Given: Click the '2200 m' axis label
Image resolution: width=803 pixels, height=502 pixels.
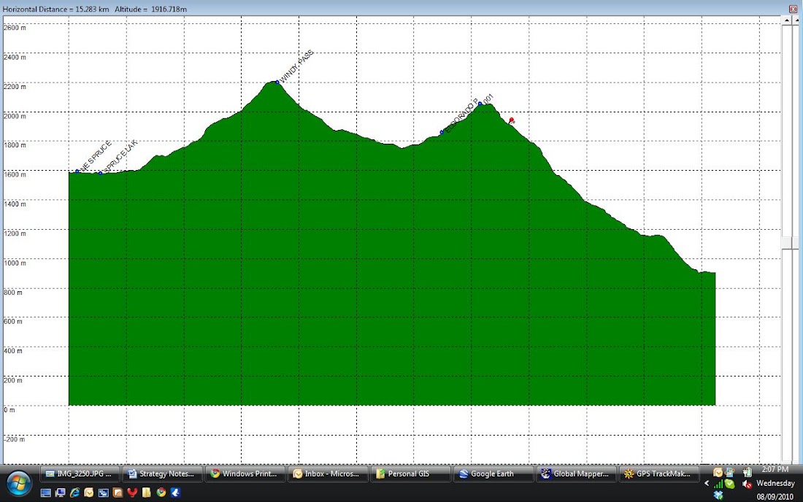Looking at the screenshot, I should [15, 87].
